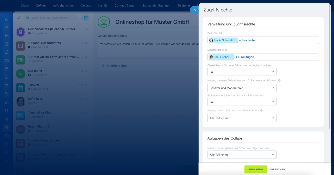Screen dimensions: 334x175
Task: Open the feed/news sidebar icon
Action: coord(7,44)
